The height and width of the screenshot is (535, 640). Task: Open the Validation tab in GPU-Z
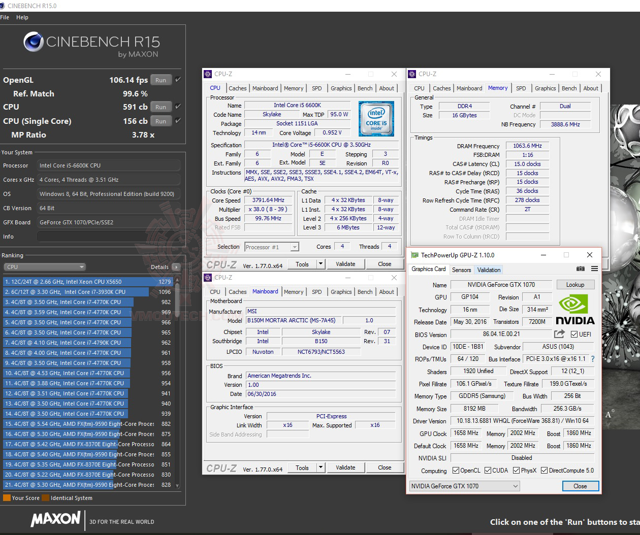click(x=489, y=270)
